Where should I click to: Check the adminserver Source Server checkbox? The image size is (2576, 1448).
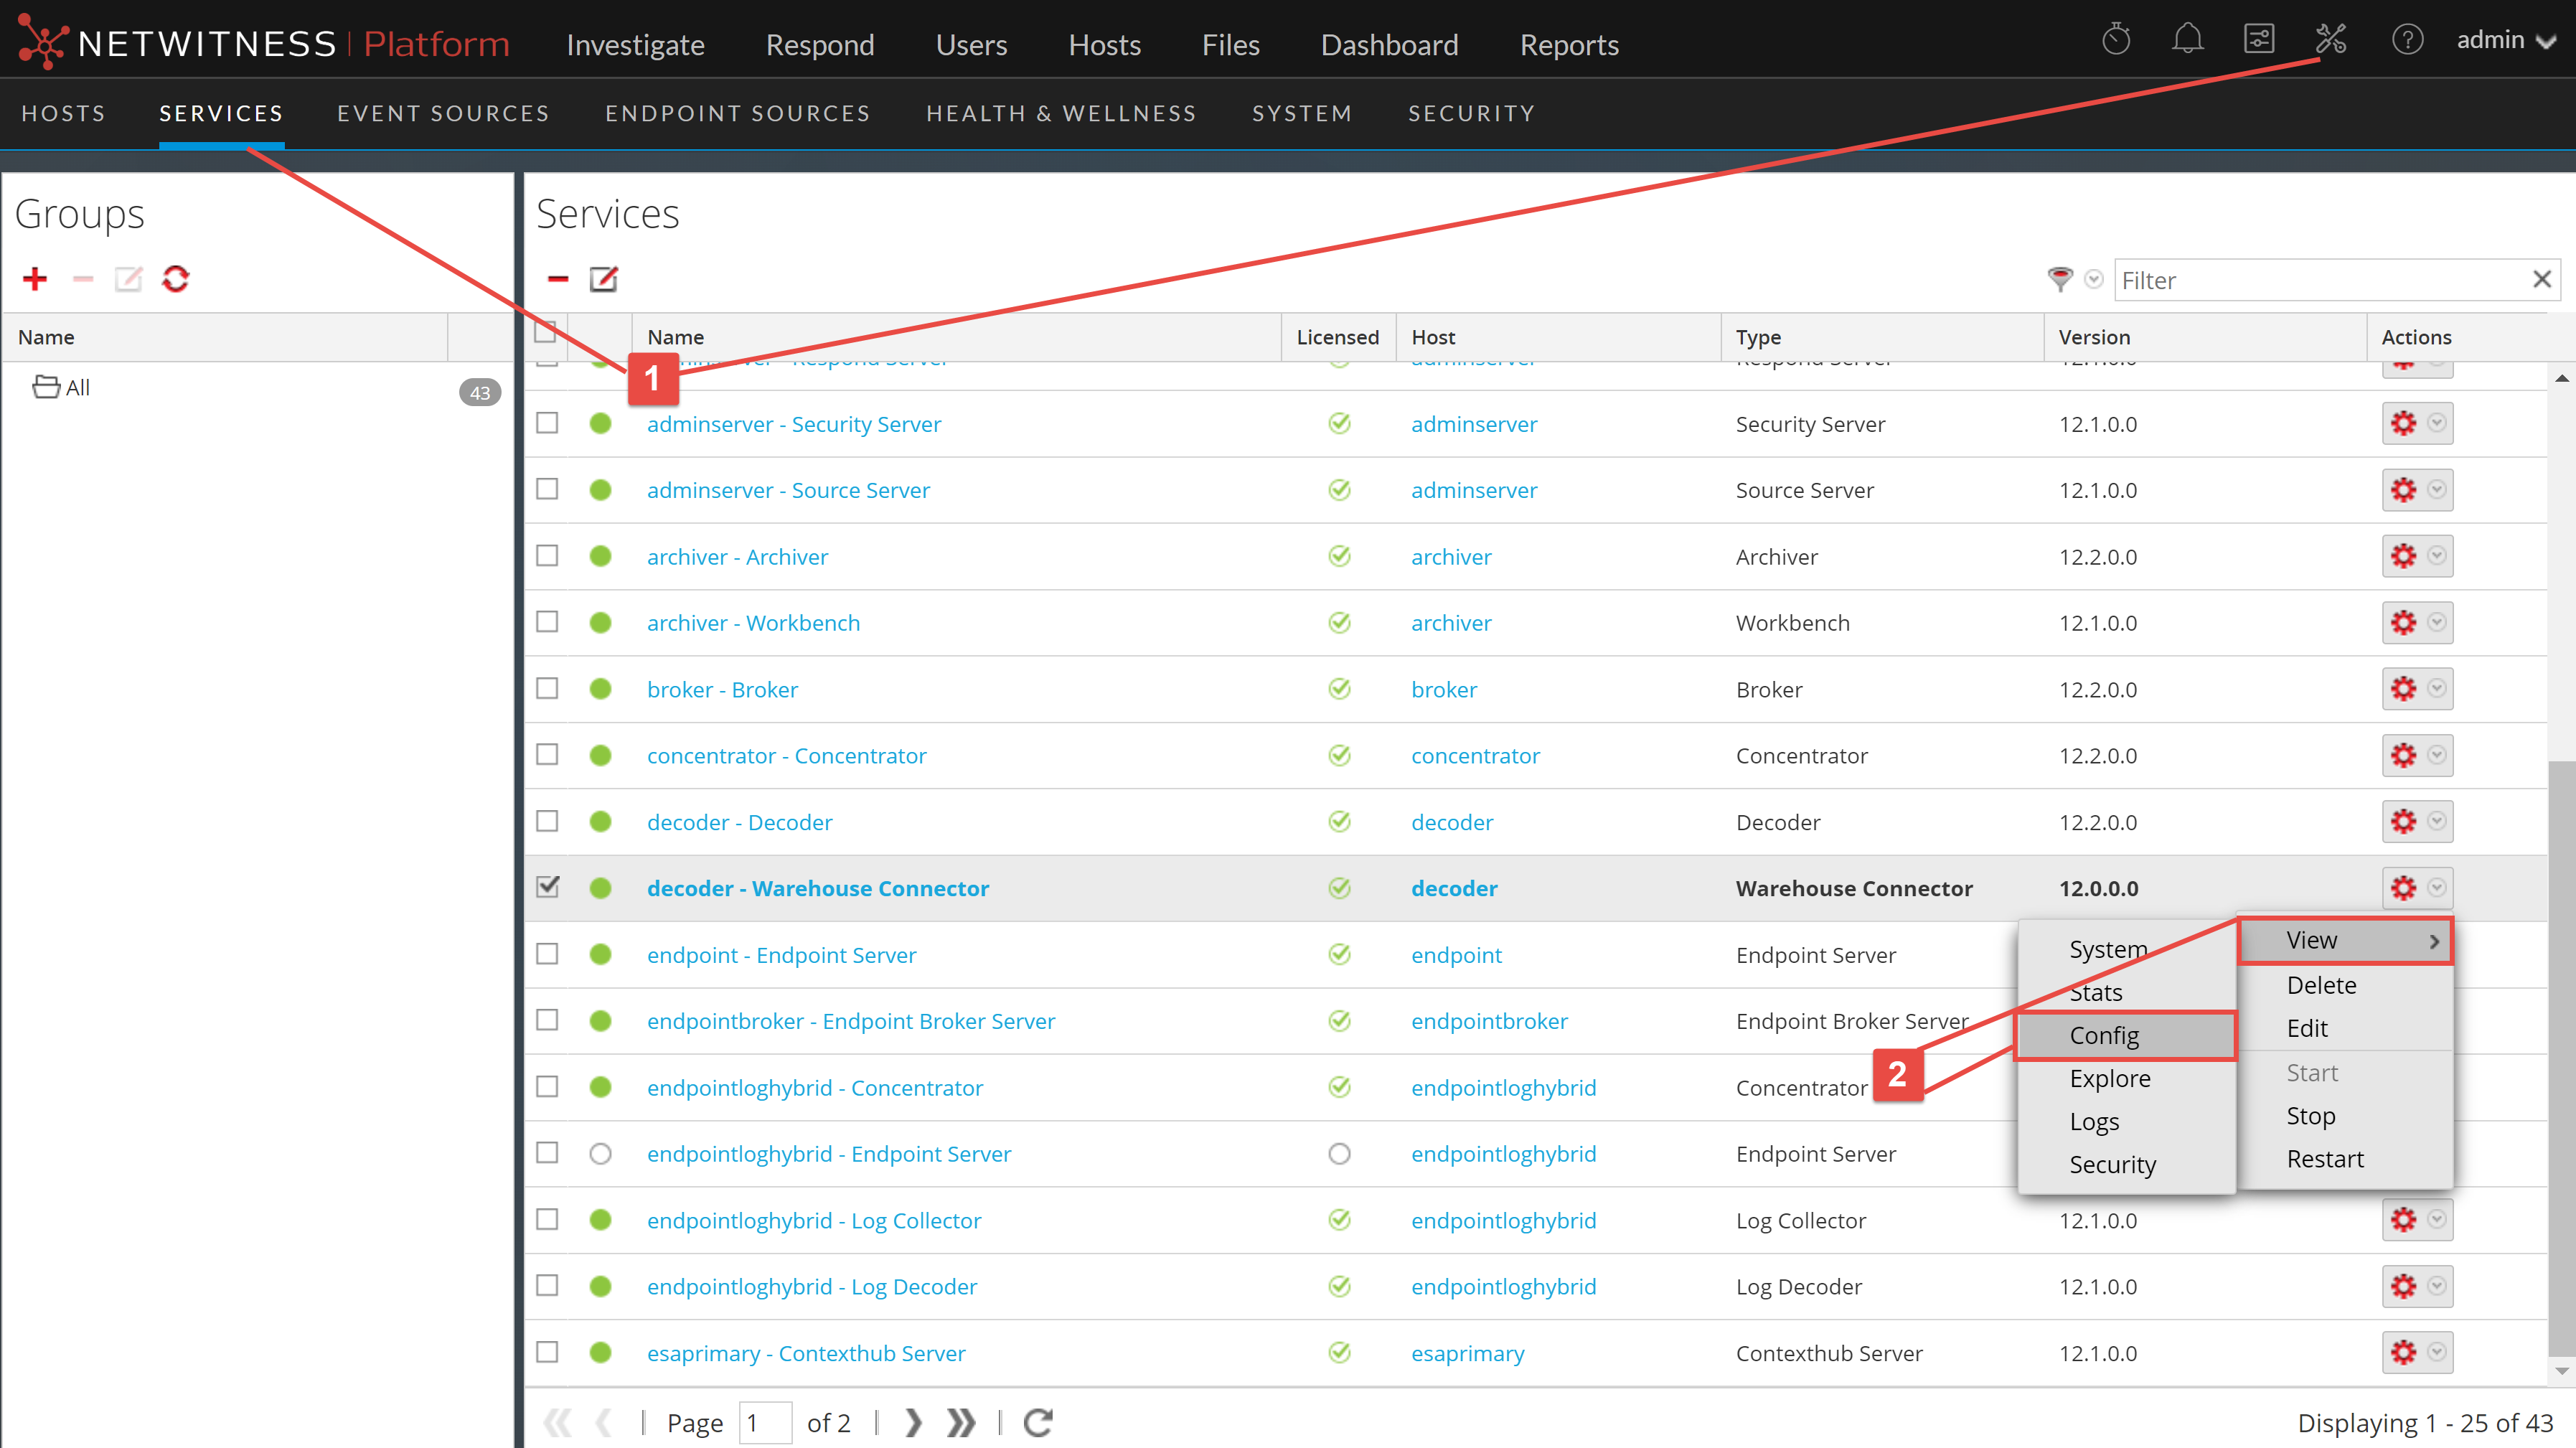pyautogui.click(x=547, y=489)
